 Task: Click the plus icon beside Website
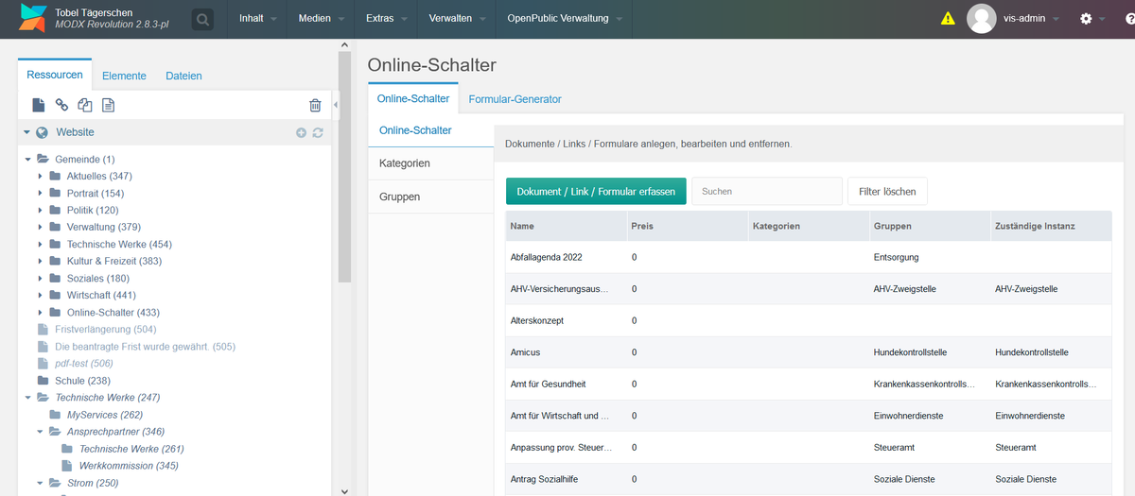[x=301, y=133]
